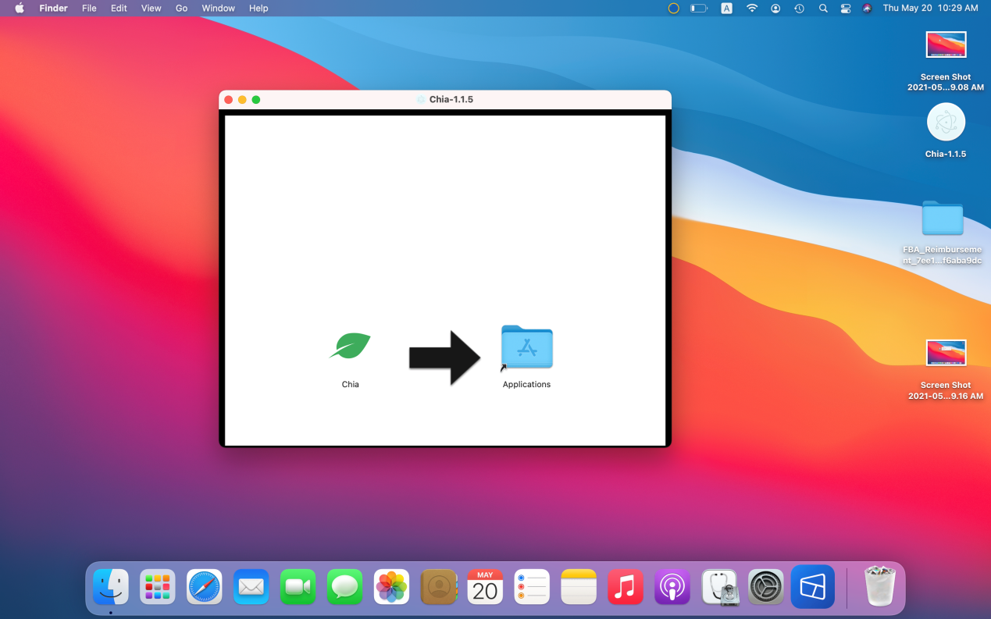Viewport: 991px width, 619px height.
Task: Open Music from the Dock
Action: tap(626, 587)
